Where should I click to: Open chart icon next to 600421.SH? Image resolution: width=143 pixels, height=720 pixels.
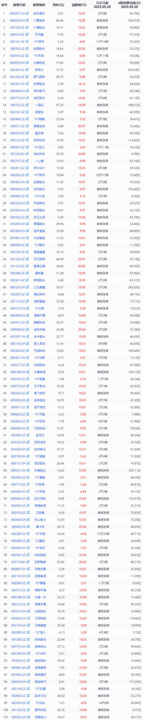click(27, 358)
